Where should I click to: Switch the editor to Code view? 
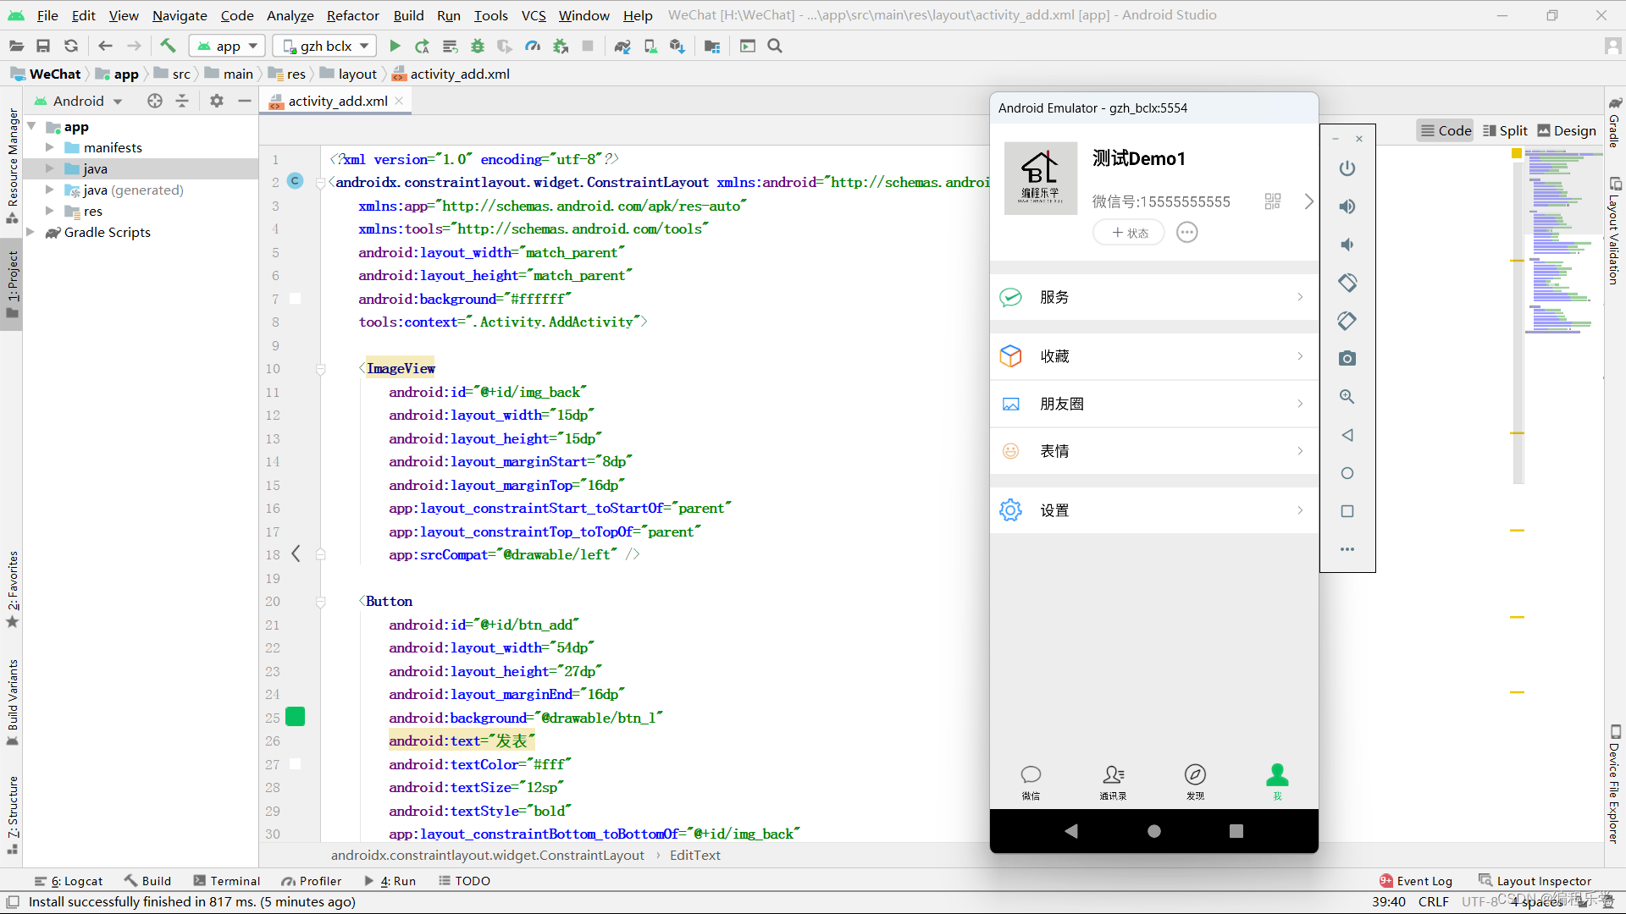click(1446, 130)
